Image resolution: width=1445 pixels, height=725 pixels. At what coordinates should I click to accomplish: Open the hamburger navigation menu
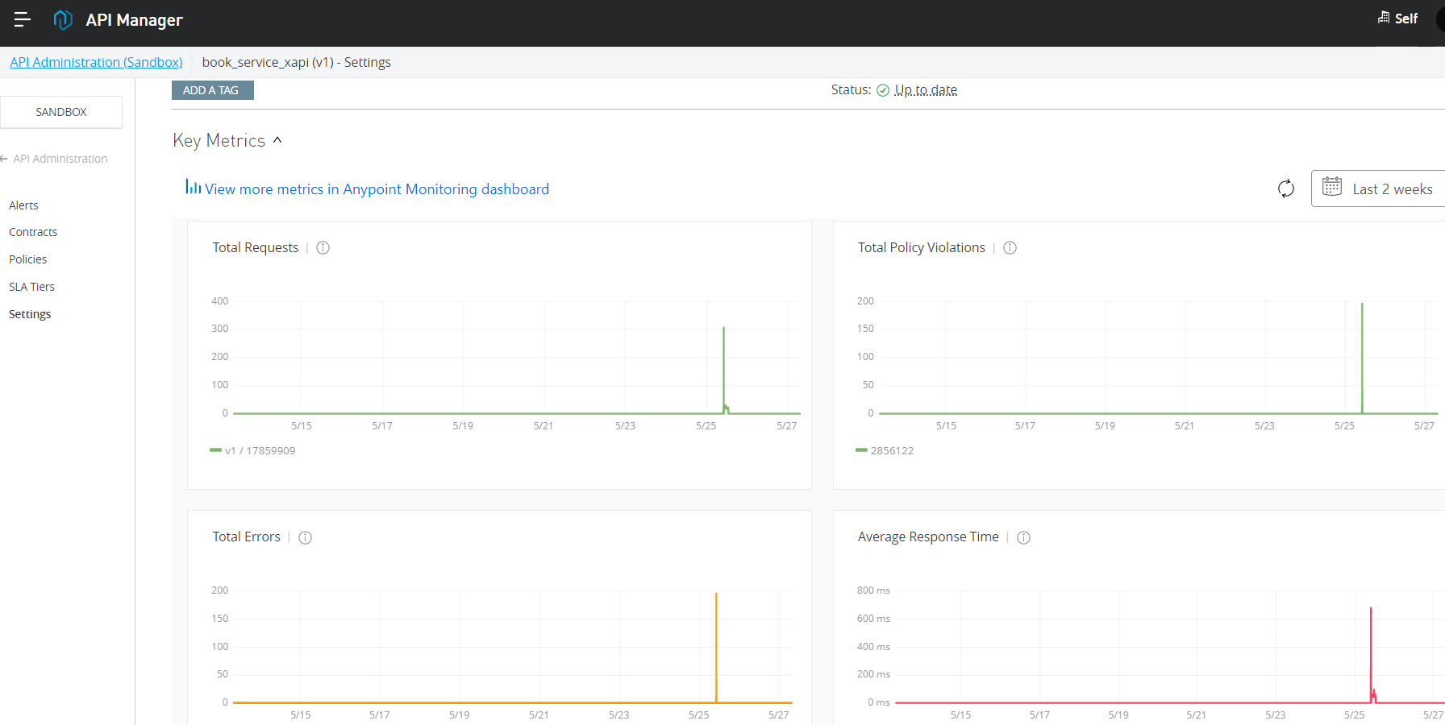22,19
